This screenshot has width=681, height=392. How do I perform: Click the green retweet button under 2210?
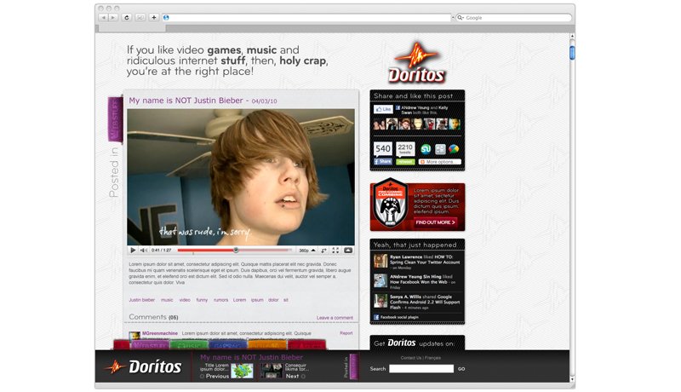tap(405, 162)
